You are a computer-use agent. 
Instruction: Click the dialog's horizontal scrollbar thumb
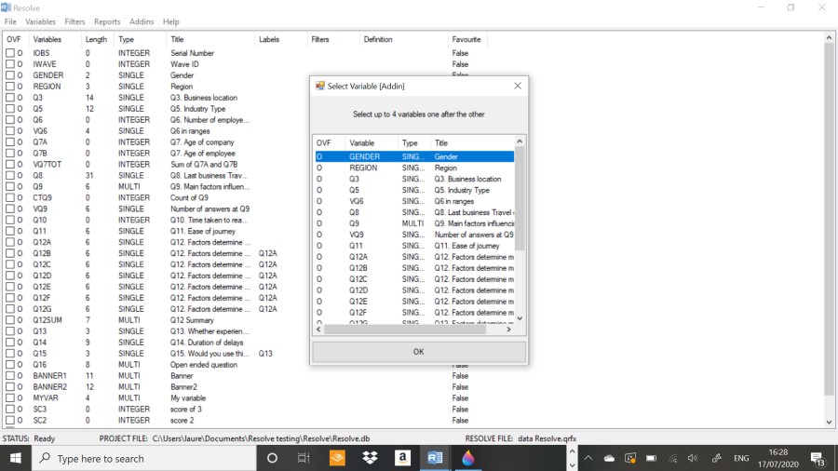coord(405,330)
